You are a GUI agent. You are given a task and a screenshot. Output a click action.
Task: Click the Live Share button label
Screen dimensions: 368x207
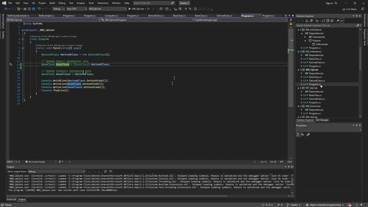(351, 9)
